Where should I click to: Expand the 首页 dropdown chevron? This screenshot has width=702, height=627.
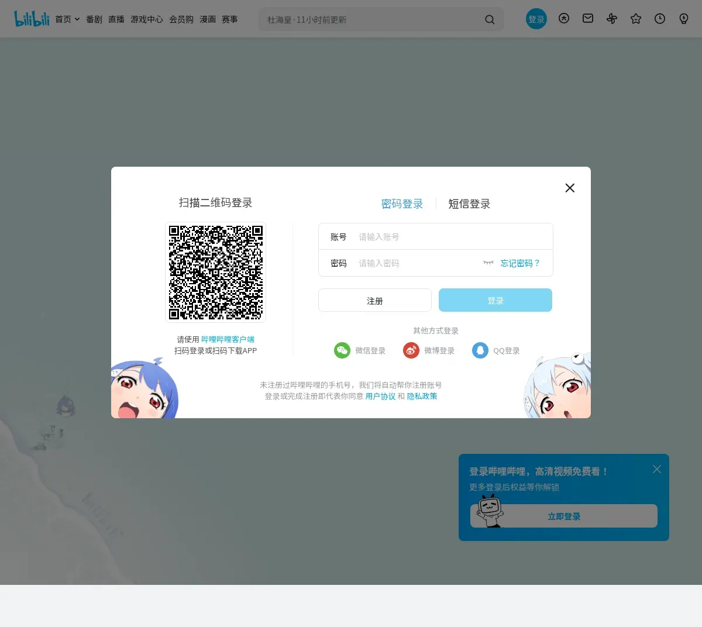77,19
